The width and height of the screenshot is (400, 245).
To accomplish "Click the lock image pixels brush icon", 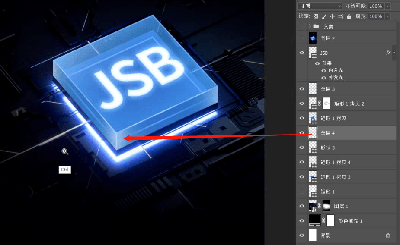I will point(324,16).
